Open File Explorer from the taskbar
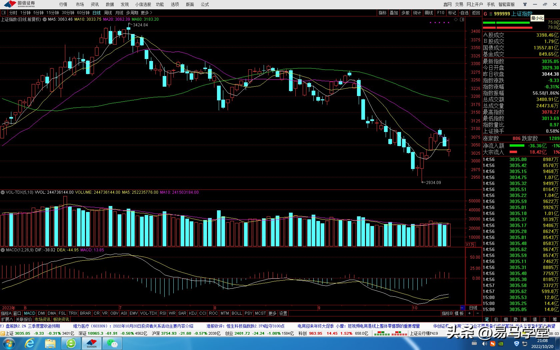This screenshot has width=560, height=350. 50,343
